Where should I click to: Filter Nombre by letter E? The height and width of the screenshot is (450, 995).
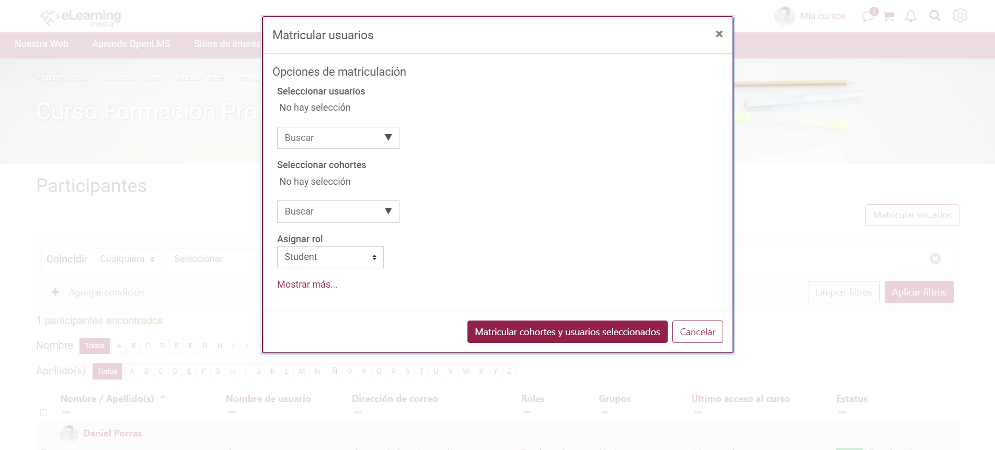[177, 346]
